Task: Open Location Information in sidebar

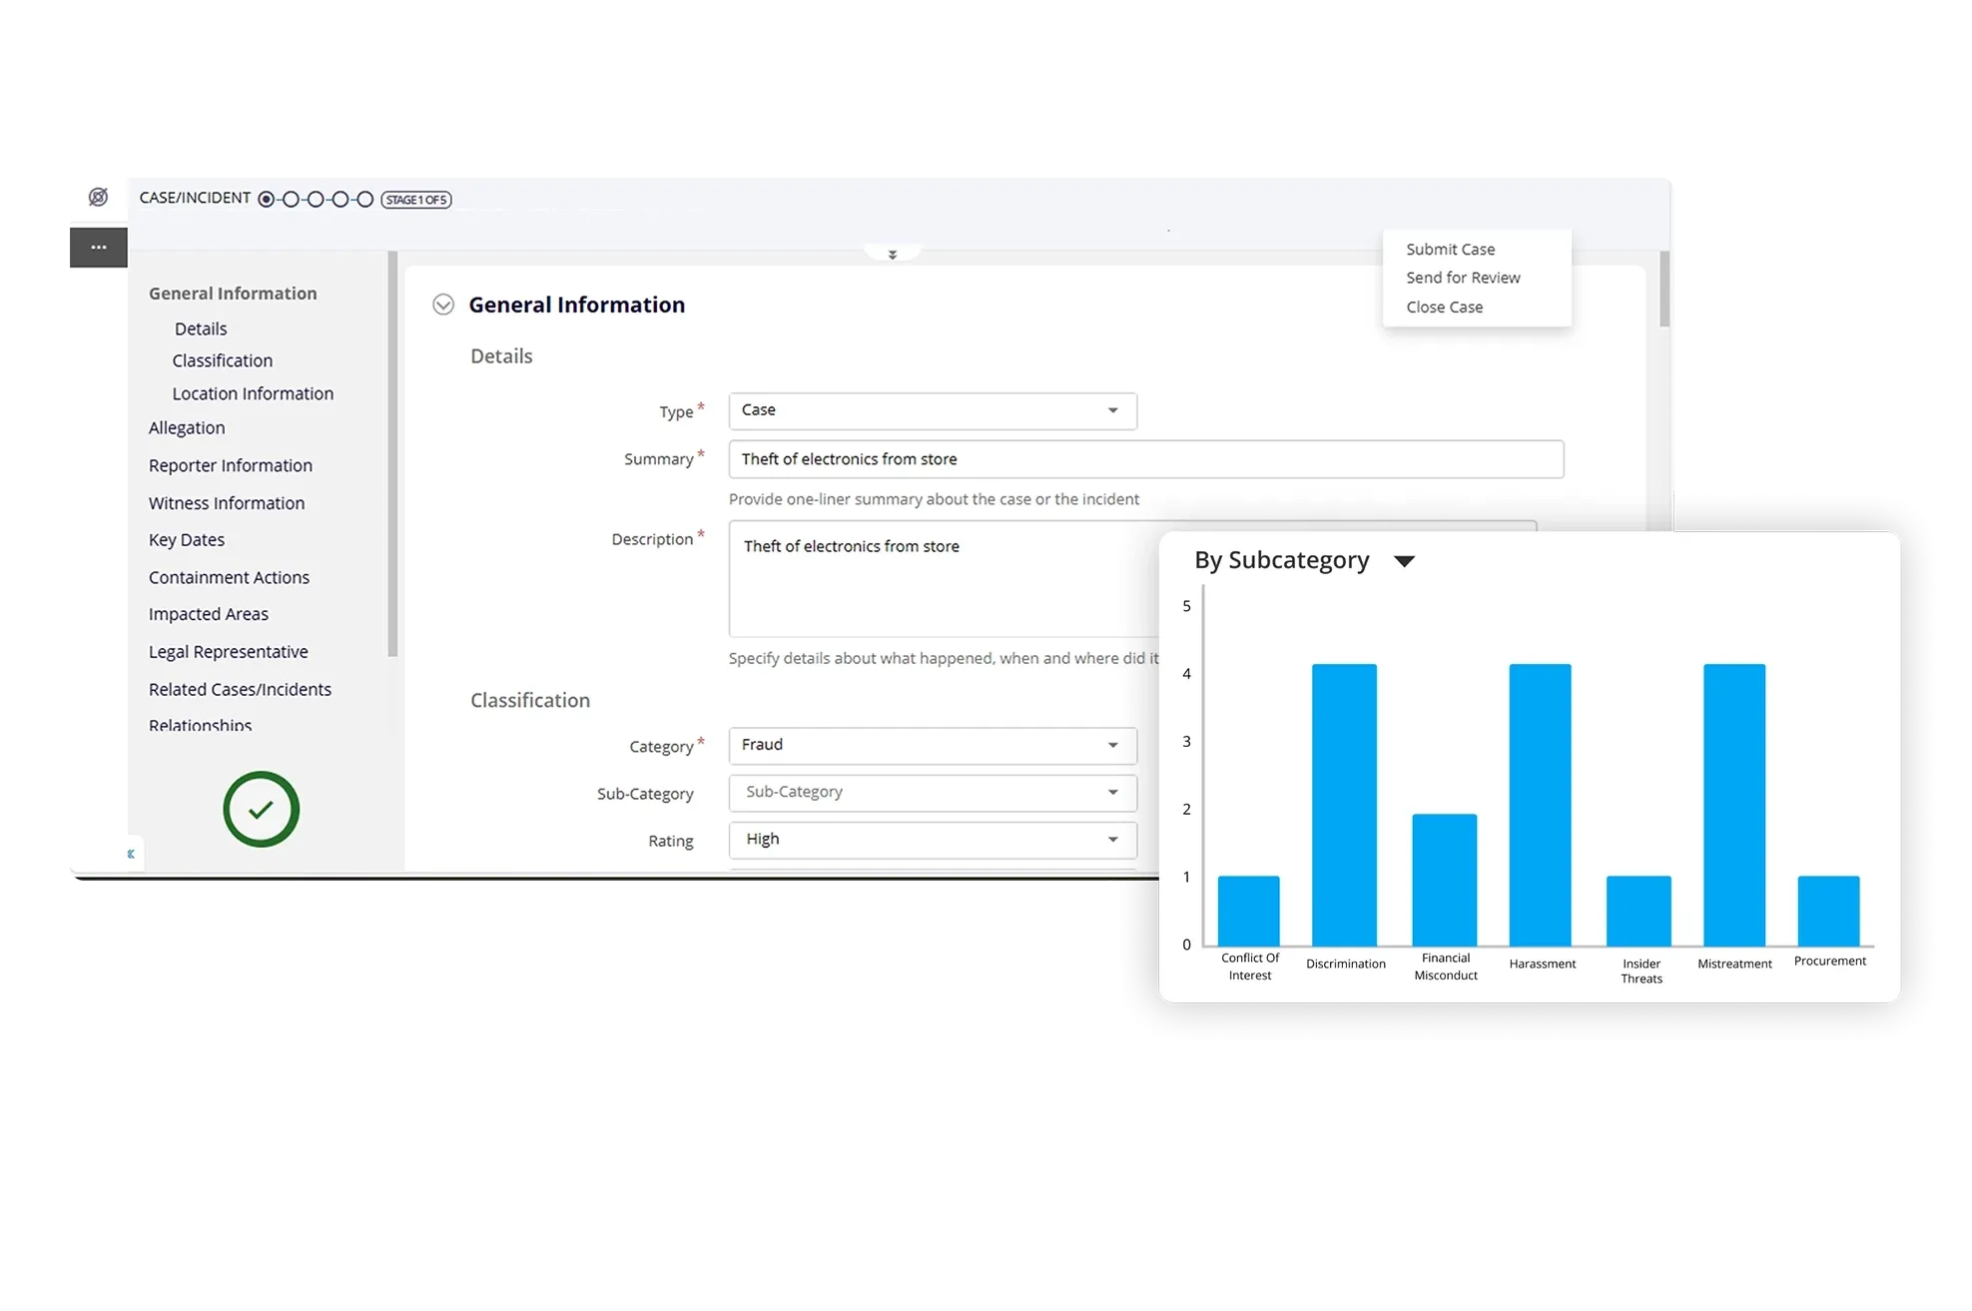Action: pos(253,393)
